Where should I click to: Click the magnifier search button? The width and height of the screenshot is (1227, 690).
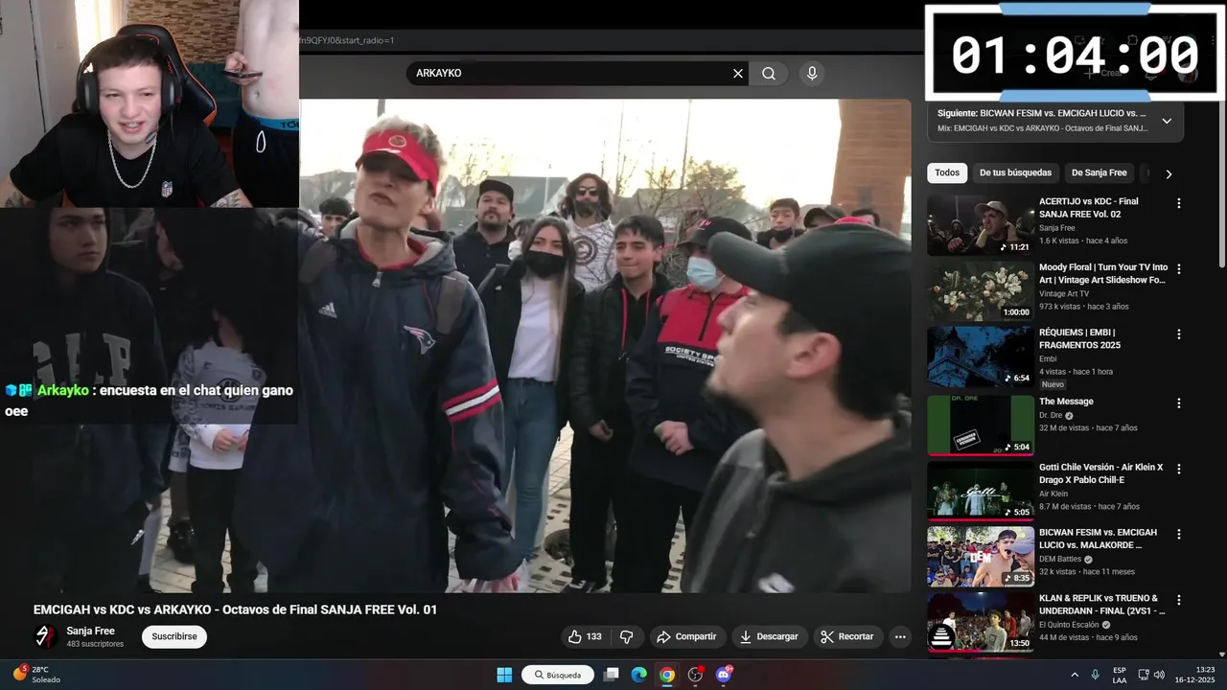pos(769,74)
